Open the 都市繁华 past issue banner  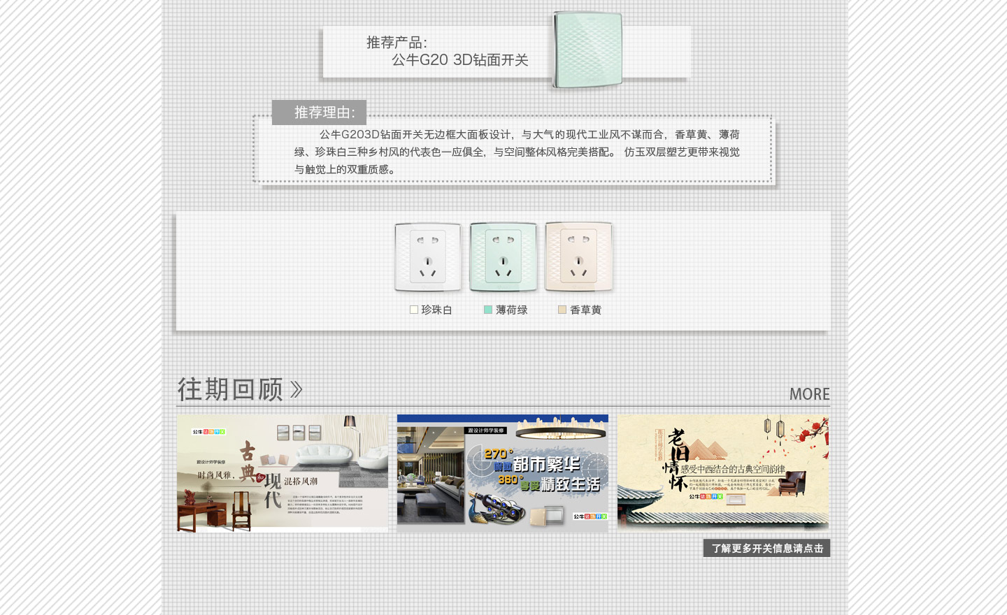tap(503, 473)
